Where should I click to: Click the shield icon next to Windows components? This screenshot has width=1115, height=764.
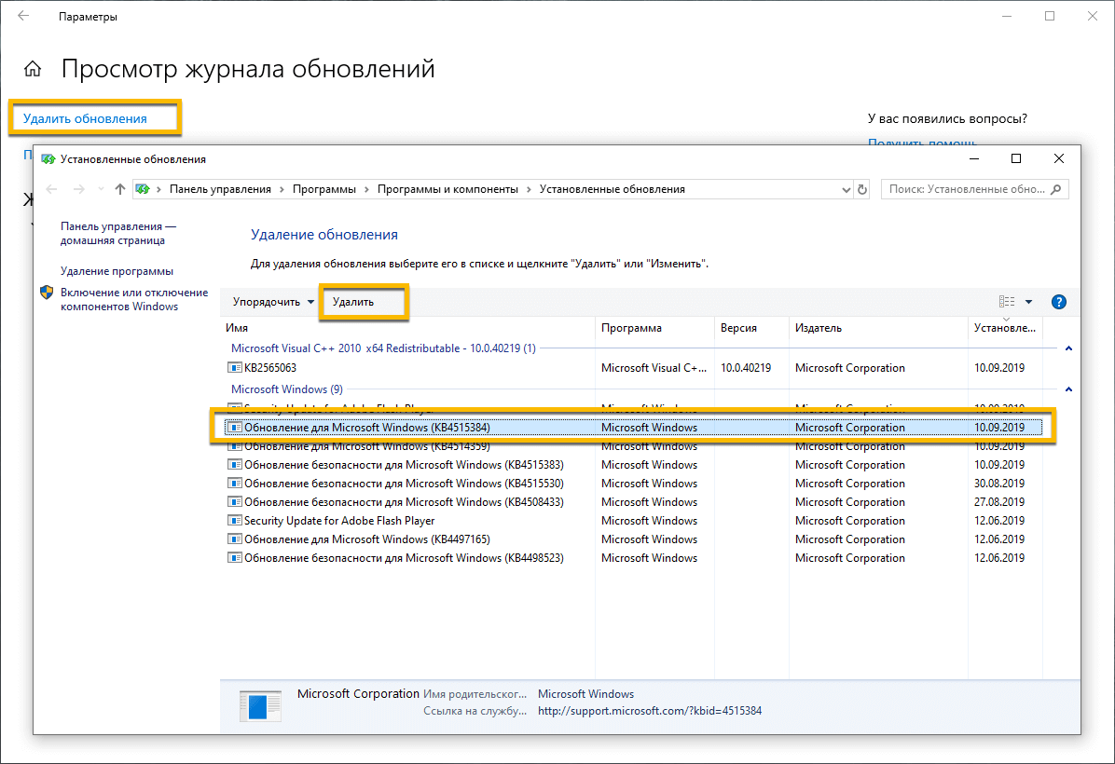coord(47,293)
